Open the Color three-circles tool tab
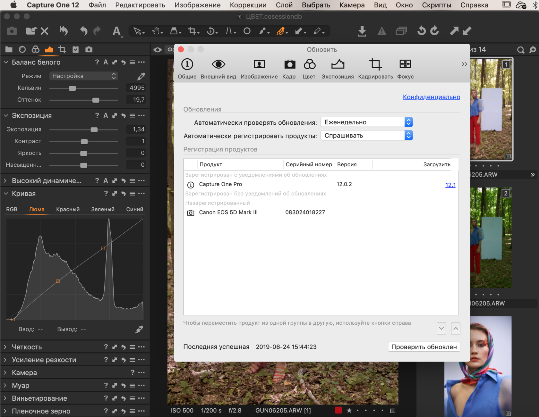This screenshot has height=417, width=539. tap(36, 49)
